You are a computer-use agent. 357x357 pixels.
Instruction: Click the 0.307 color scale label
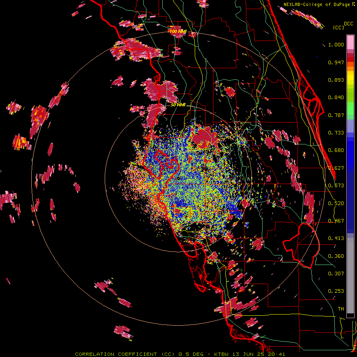[336, 274]
